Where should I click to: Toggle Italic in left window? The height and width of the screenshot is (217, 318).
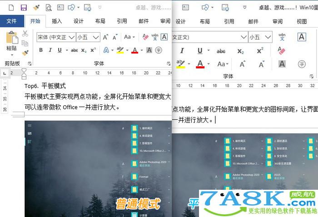tap(50, 50)
